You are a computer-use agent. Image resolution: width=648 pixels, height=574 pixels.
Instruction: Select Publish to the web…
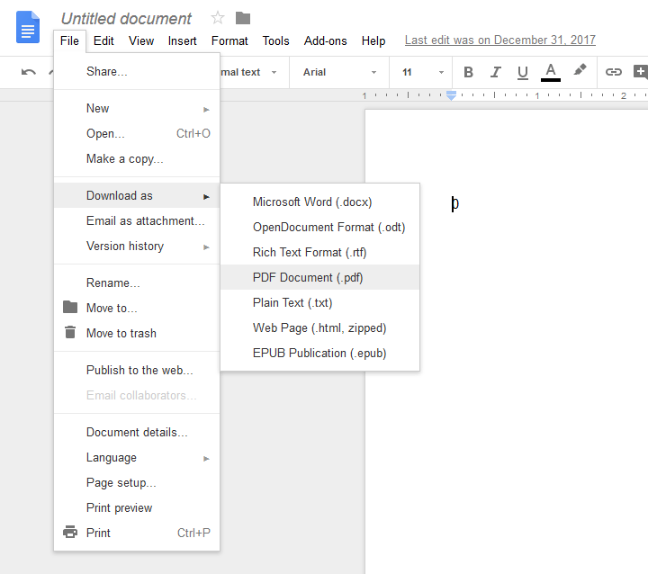pos(137,370)
